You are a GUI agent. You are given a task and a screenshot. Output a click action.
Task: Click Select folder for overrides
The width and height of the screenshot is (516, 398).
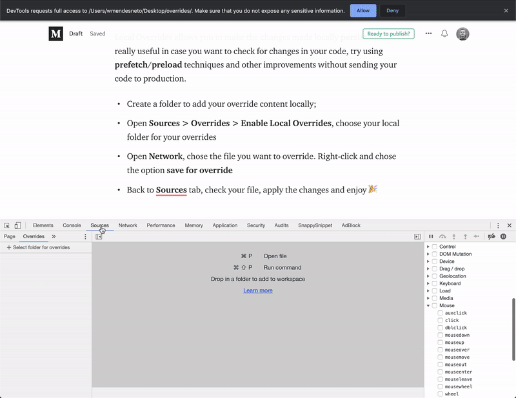[x=38, y=247]
